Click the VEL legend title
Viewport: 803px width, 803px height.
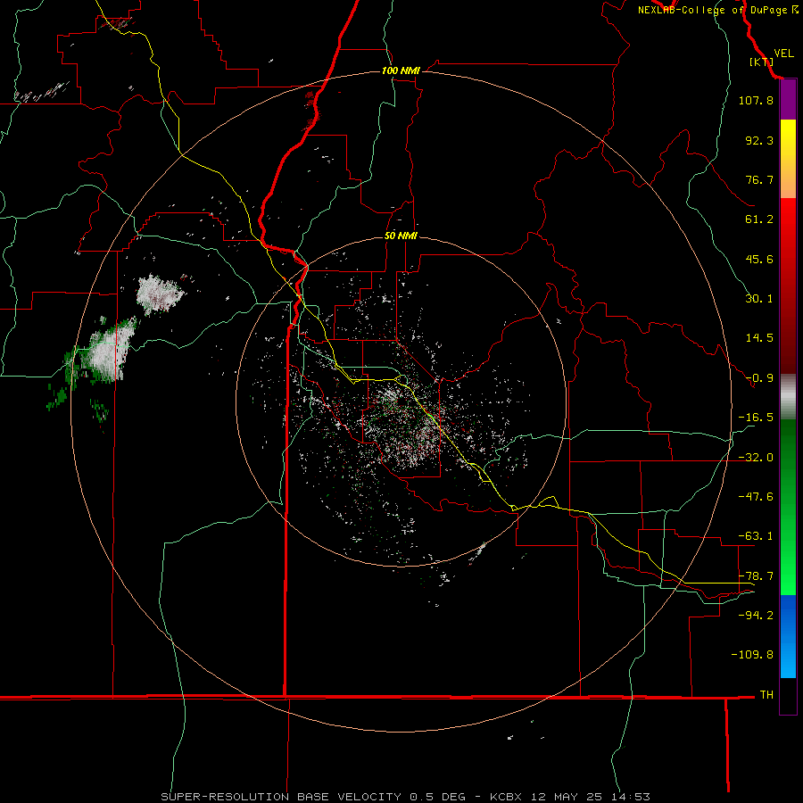click(783, 54)
